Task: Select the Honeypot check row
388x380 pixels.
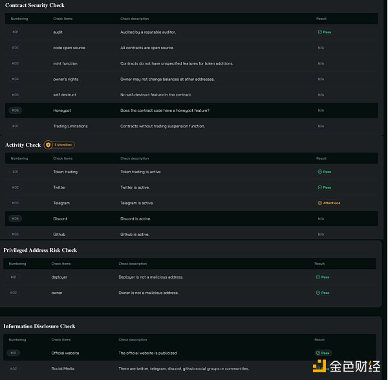Action: (191, 111)
